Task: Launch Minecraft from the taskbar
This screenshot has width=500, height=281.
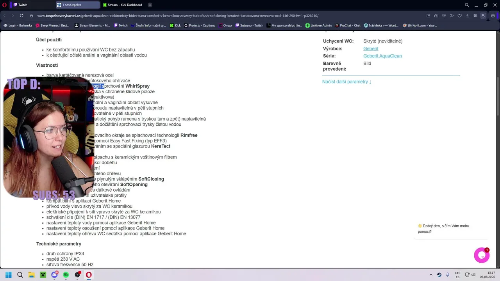Action: [43, 275]
